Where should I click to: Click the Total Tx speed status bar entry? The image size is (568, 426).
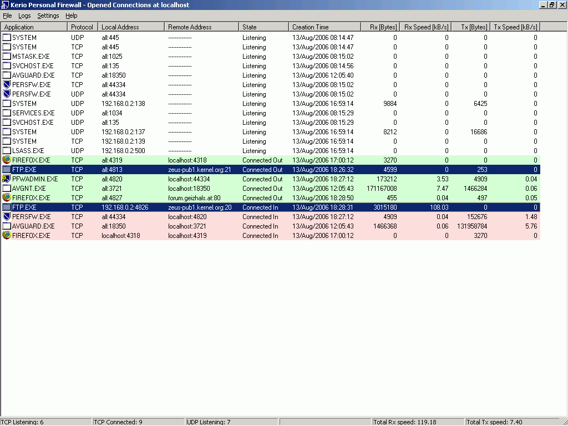coord(511,422)
